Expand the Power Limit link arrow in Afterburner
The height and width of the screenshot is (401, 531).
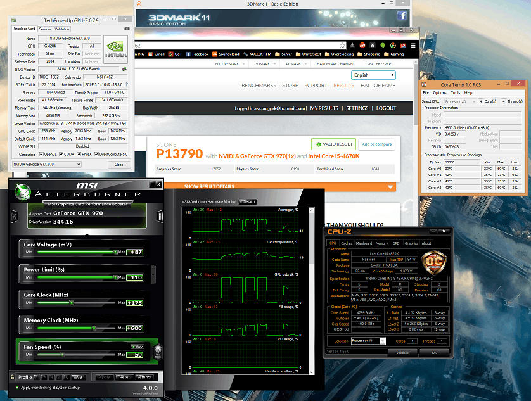(x=153, y=274)
